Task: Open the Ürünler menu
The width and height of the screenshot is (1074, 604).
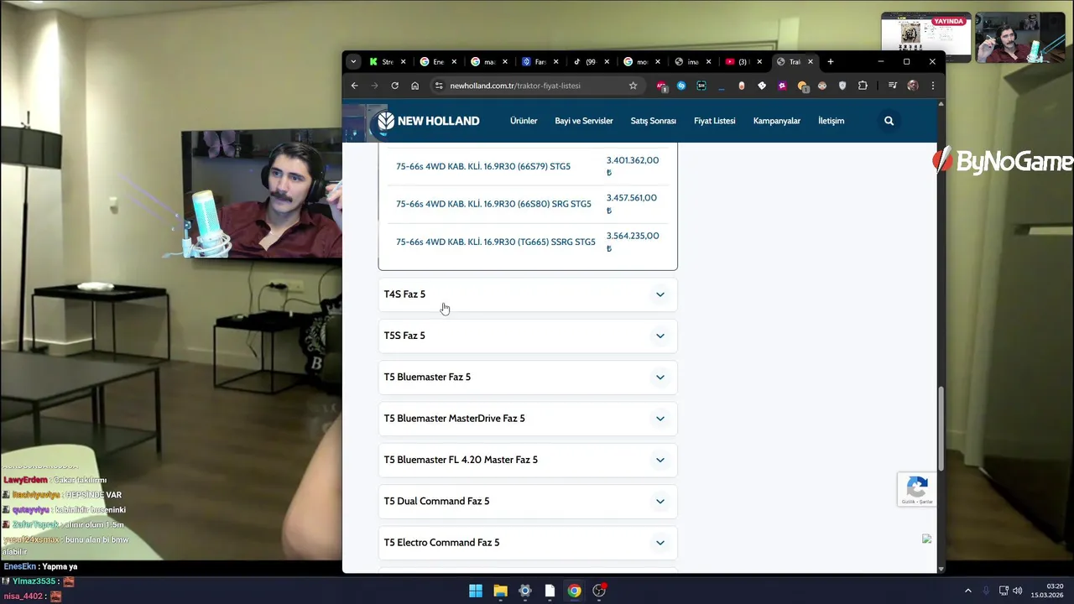Action: tap(524, 121)
